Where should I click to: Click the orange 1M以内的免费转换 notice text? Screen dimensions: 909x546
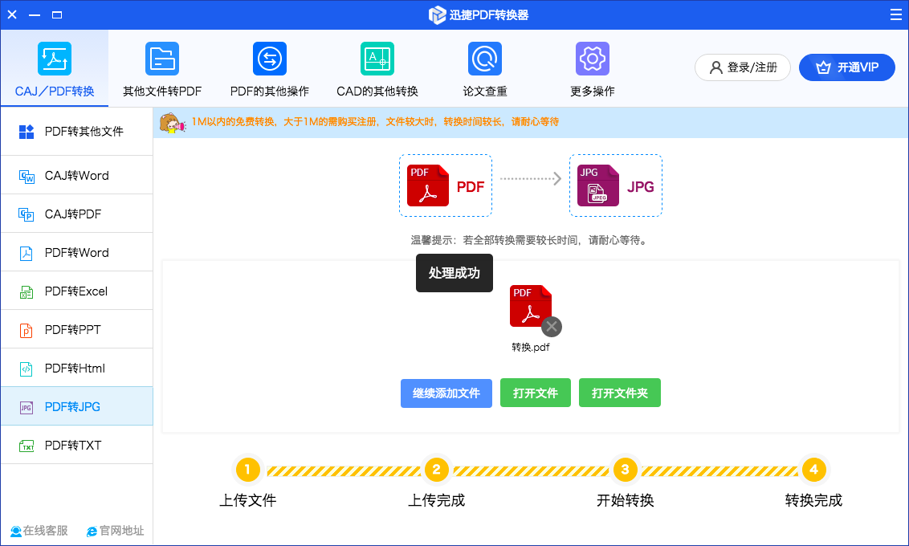375,122
